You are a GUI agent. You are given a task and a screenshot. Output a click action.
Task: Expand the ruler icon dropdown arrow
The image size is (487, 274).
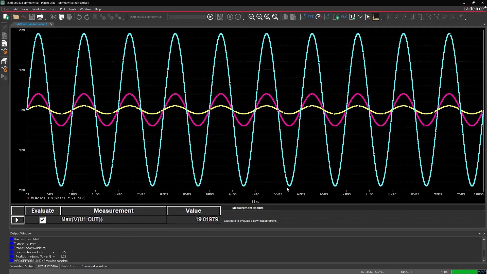[x=381, y=19]
